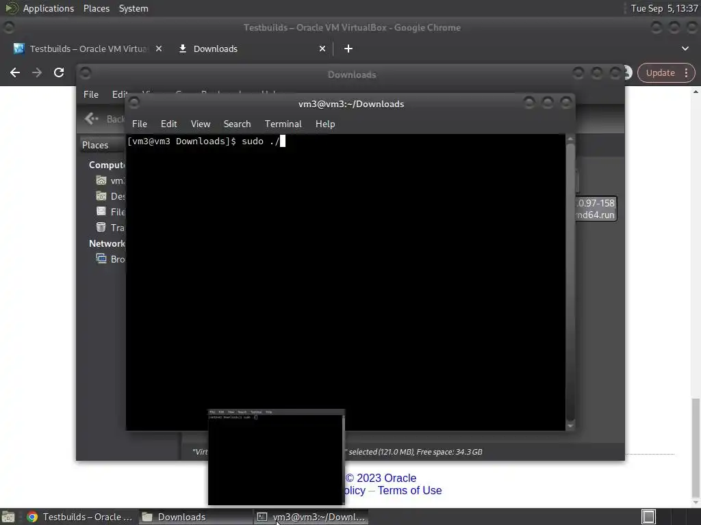Viewport: 701px width, 525px height.
Task: Open the Places menu in top panel
Action: (x=96, y=8)
